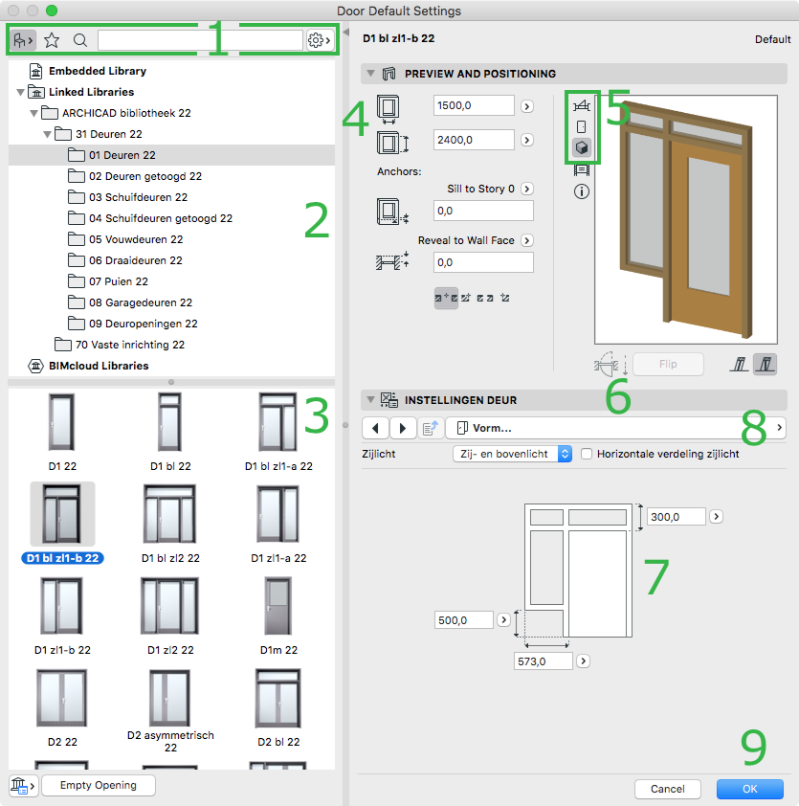Image resolution: width=799 pixels, height=806 pixels.
Task: Click the sill height 0,0 field
Action: pyautogui.click(x=483, y=211)
